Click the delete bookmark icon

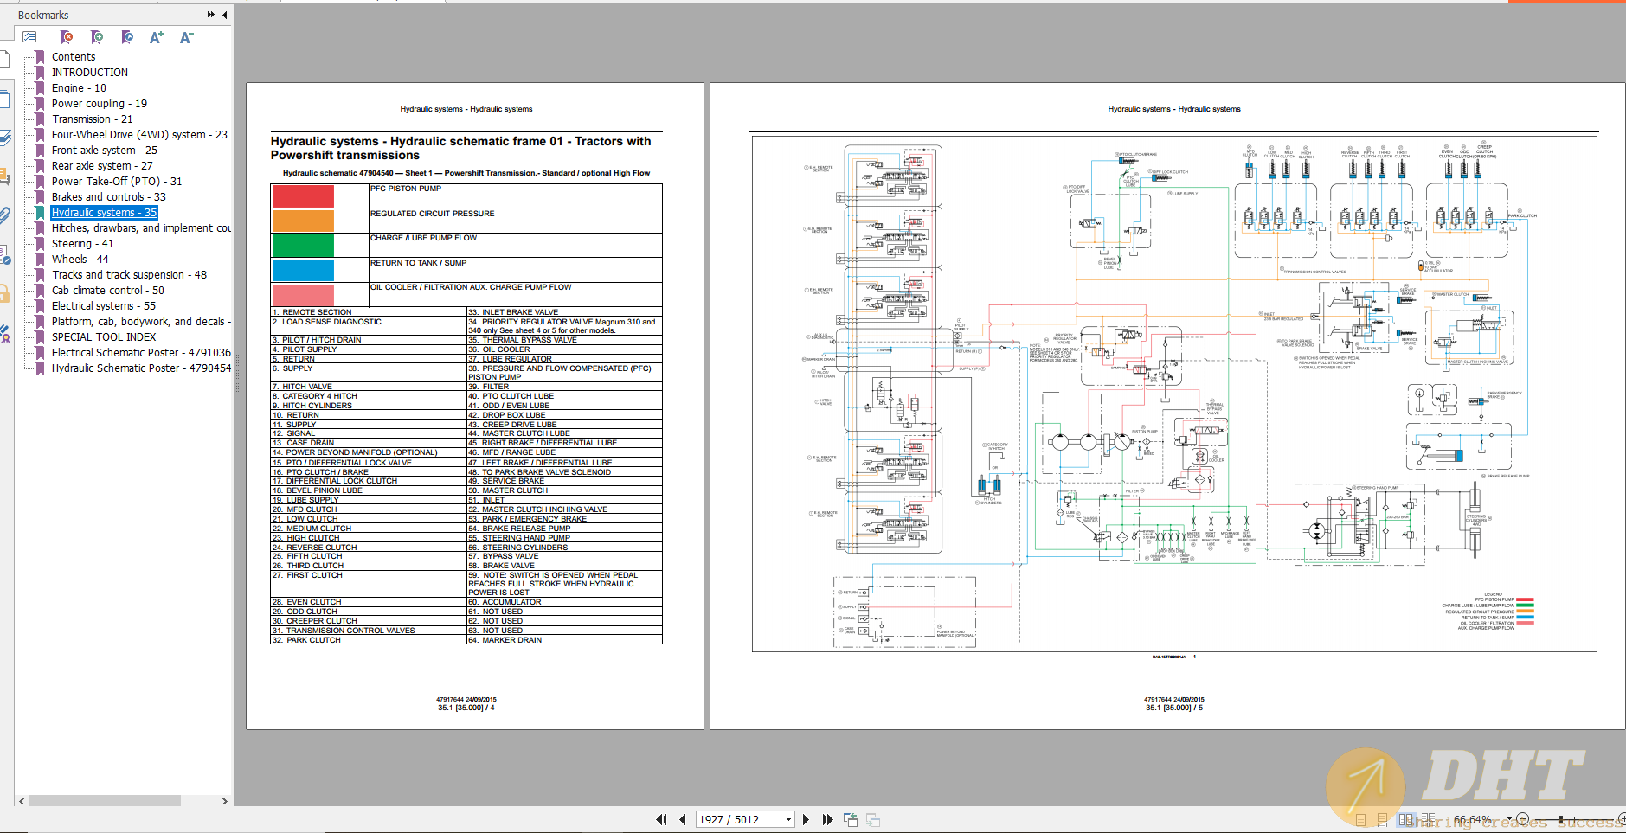pyautogui.click(x=67, y=37)
